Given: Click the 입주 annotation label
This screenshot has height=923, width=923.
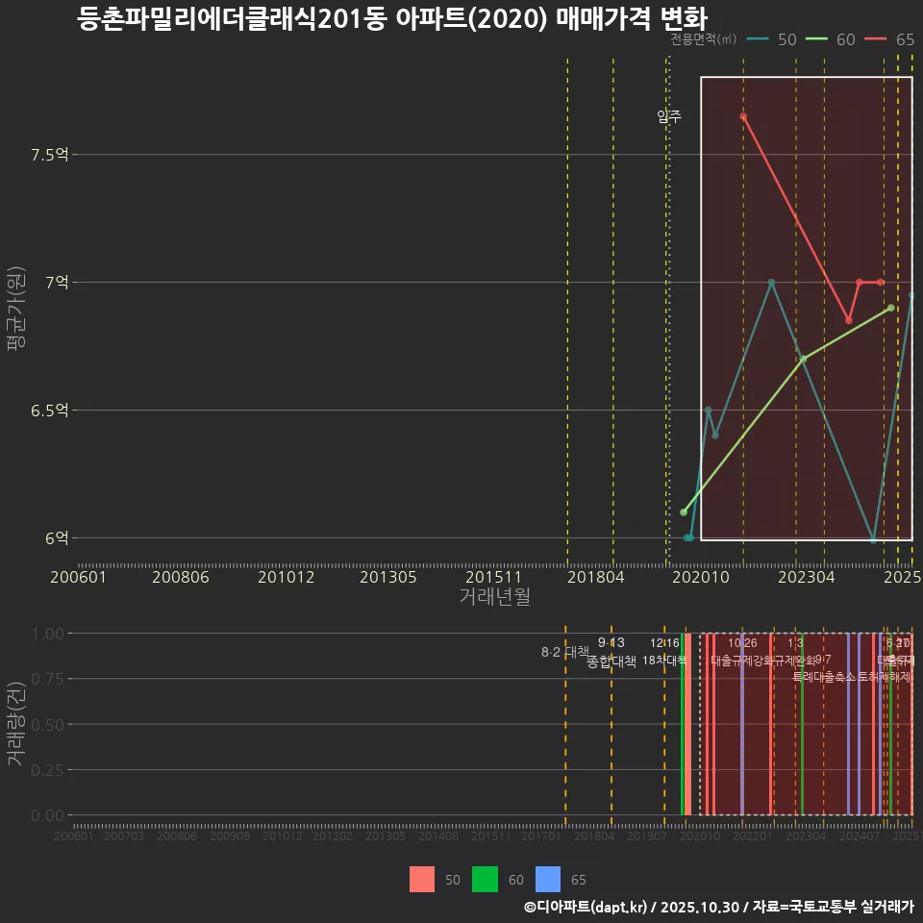Looking at the screenshot, I should (x=667, y=117).
